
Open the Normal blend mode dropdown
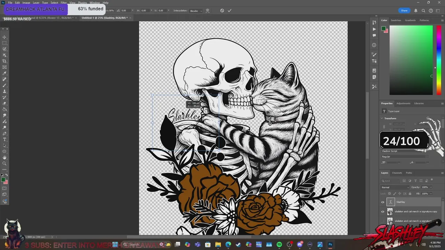tap(395, 187)
